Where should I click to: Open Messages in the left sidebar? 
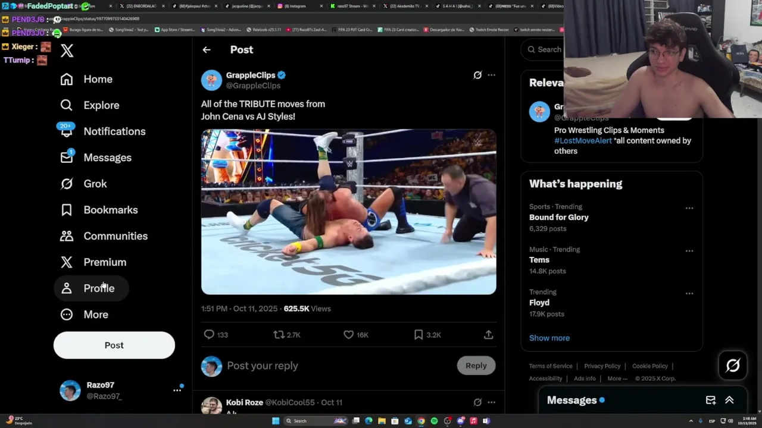(x=96, y=158)
